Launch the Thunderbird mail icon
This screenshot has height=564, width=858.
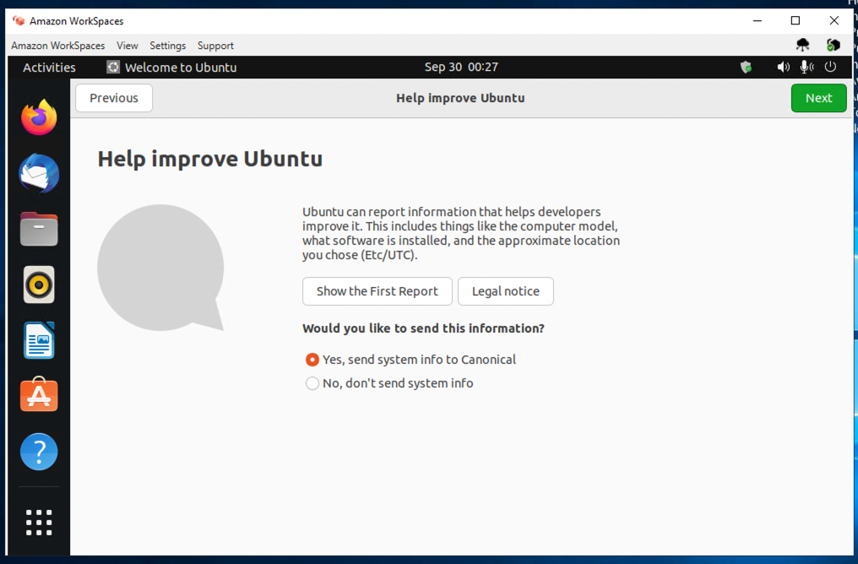click(x=38, y=173)
